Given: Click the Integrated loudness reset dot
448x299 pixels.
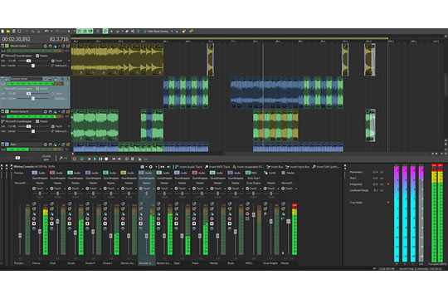Looking at the screenshot, I should tap(388, 184).
